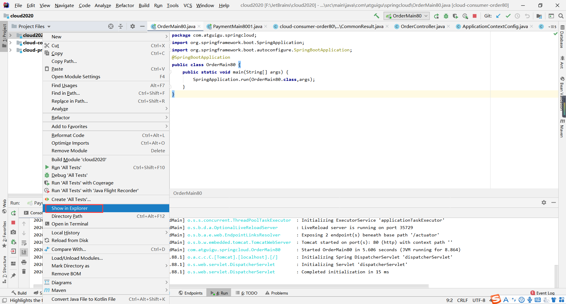Click Clear All trash icon in console
This screenshot has height=304, width=566.
click(24, 272)
